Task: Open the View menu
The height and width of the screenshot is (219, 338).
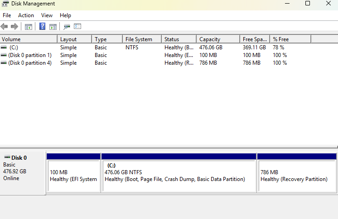Action: pos(47,15)
